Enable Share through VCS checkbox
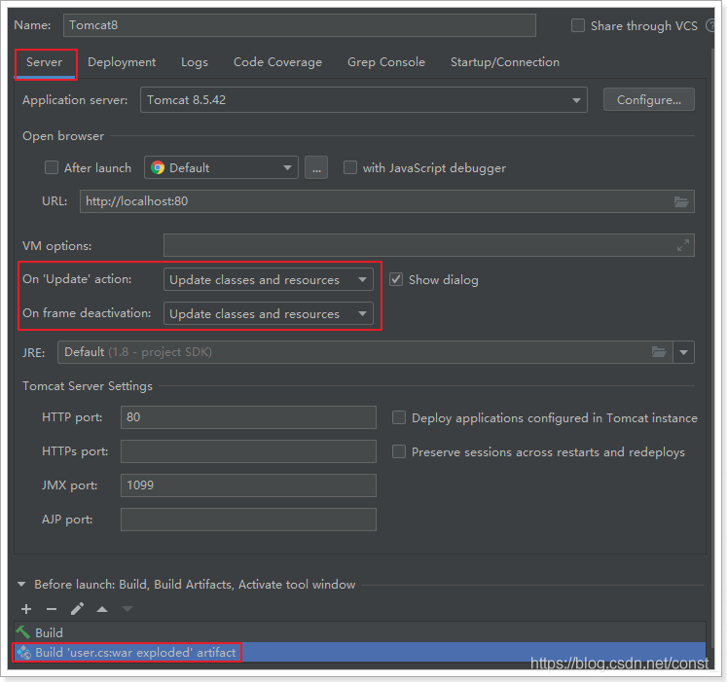727x682 pixels. click(578, 25)
